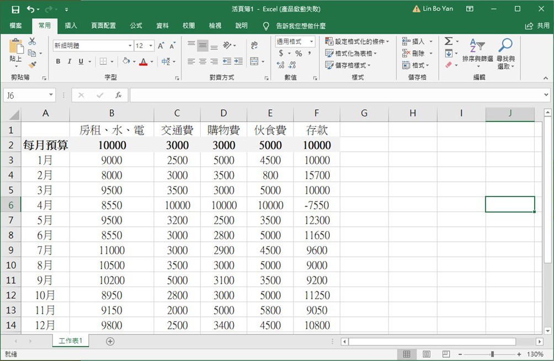Click the Decrease Font Size icon
This screenshot has height=361, width=554.
172,46
